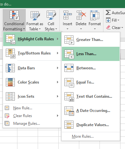This screenshot has width=125, height=149.
Task: Click the Insert cells icon
Action: pyautogui.click(x=67, y=15)
